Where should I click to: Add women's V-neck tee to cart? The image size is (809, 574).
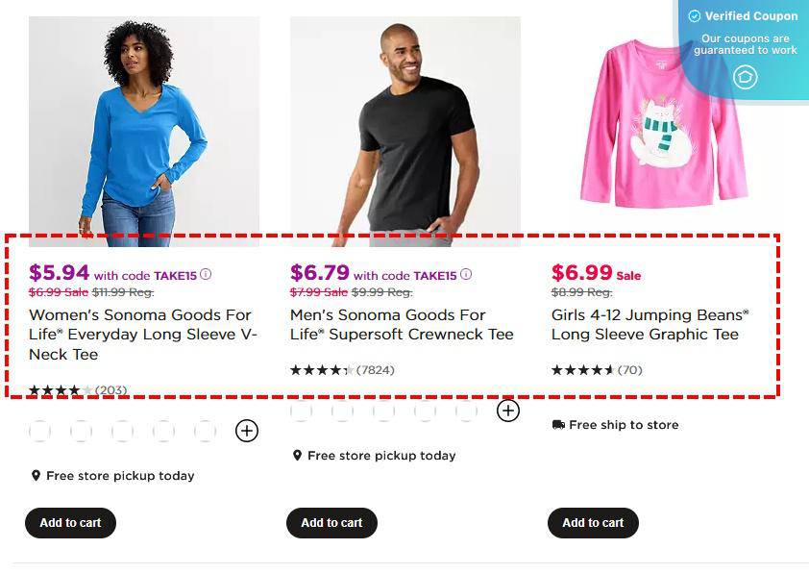tap(70, 523)
